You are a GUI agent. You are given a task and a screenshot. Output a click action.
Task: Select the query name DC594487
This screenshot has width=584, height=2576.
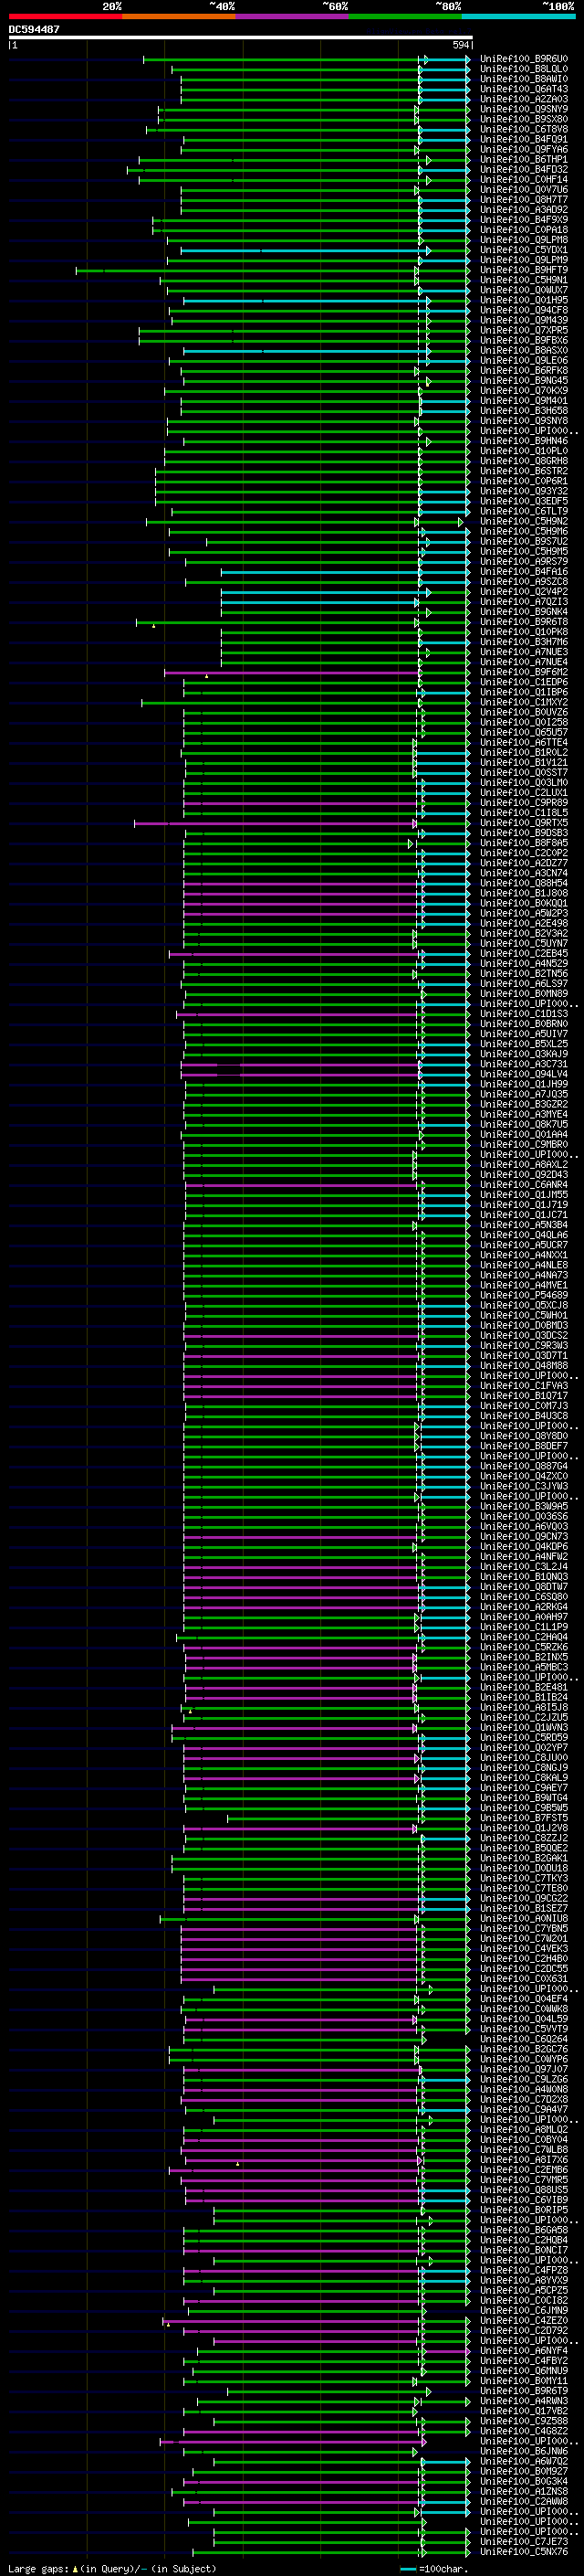tap(34, 29)
